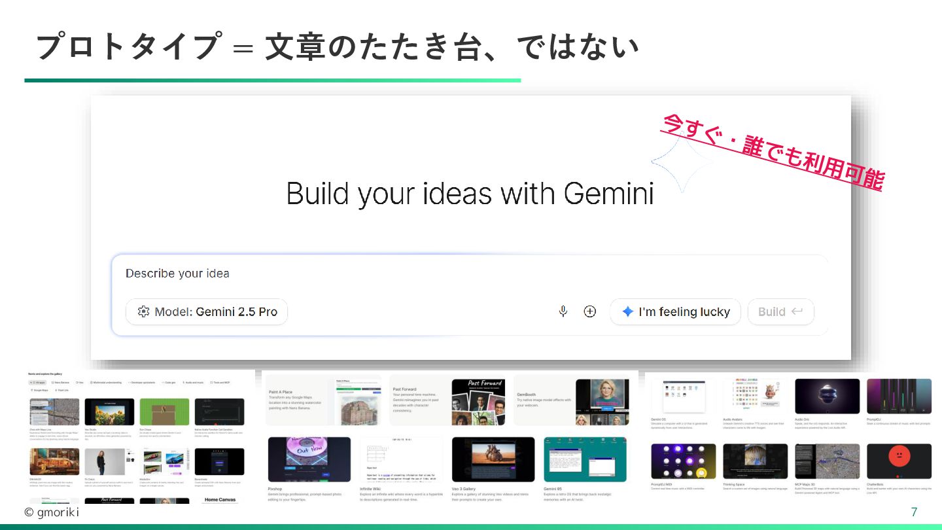
Task: Open the green Run Chase thumbnail
Action: pyautogui.click(x=164, y=412)
